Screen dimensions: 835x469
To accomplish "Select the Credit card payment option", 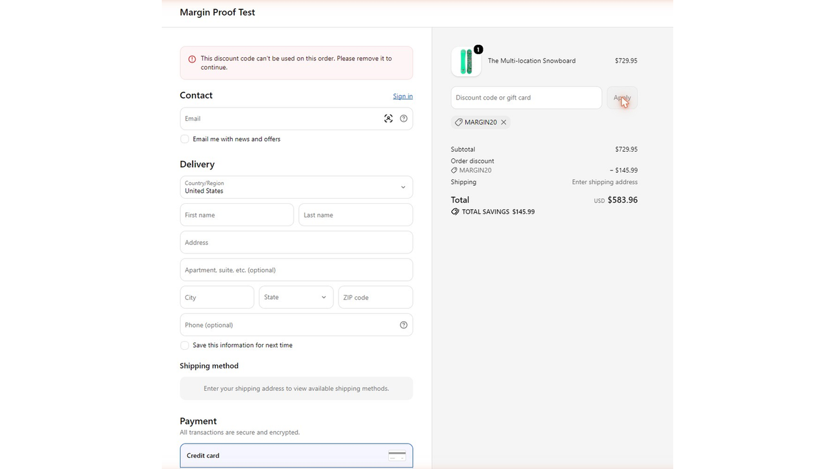I will (296, 455).
